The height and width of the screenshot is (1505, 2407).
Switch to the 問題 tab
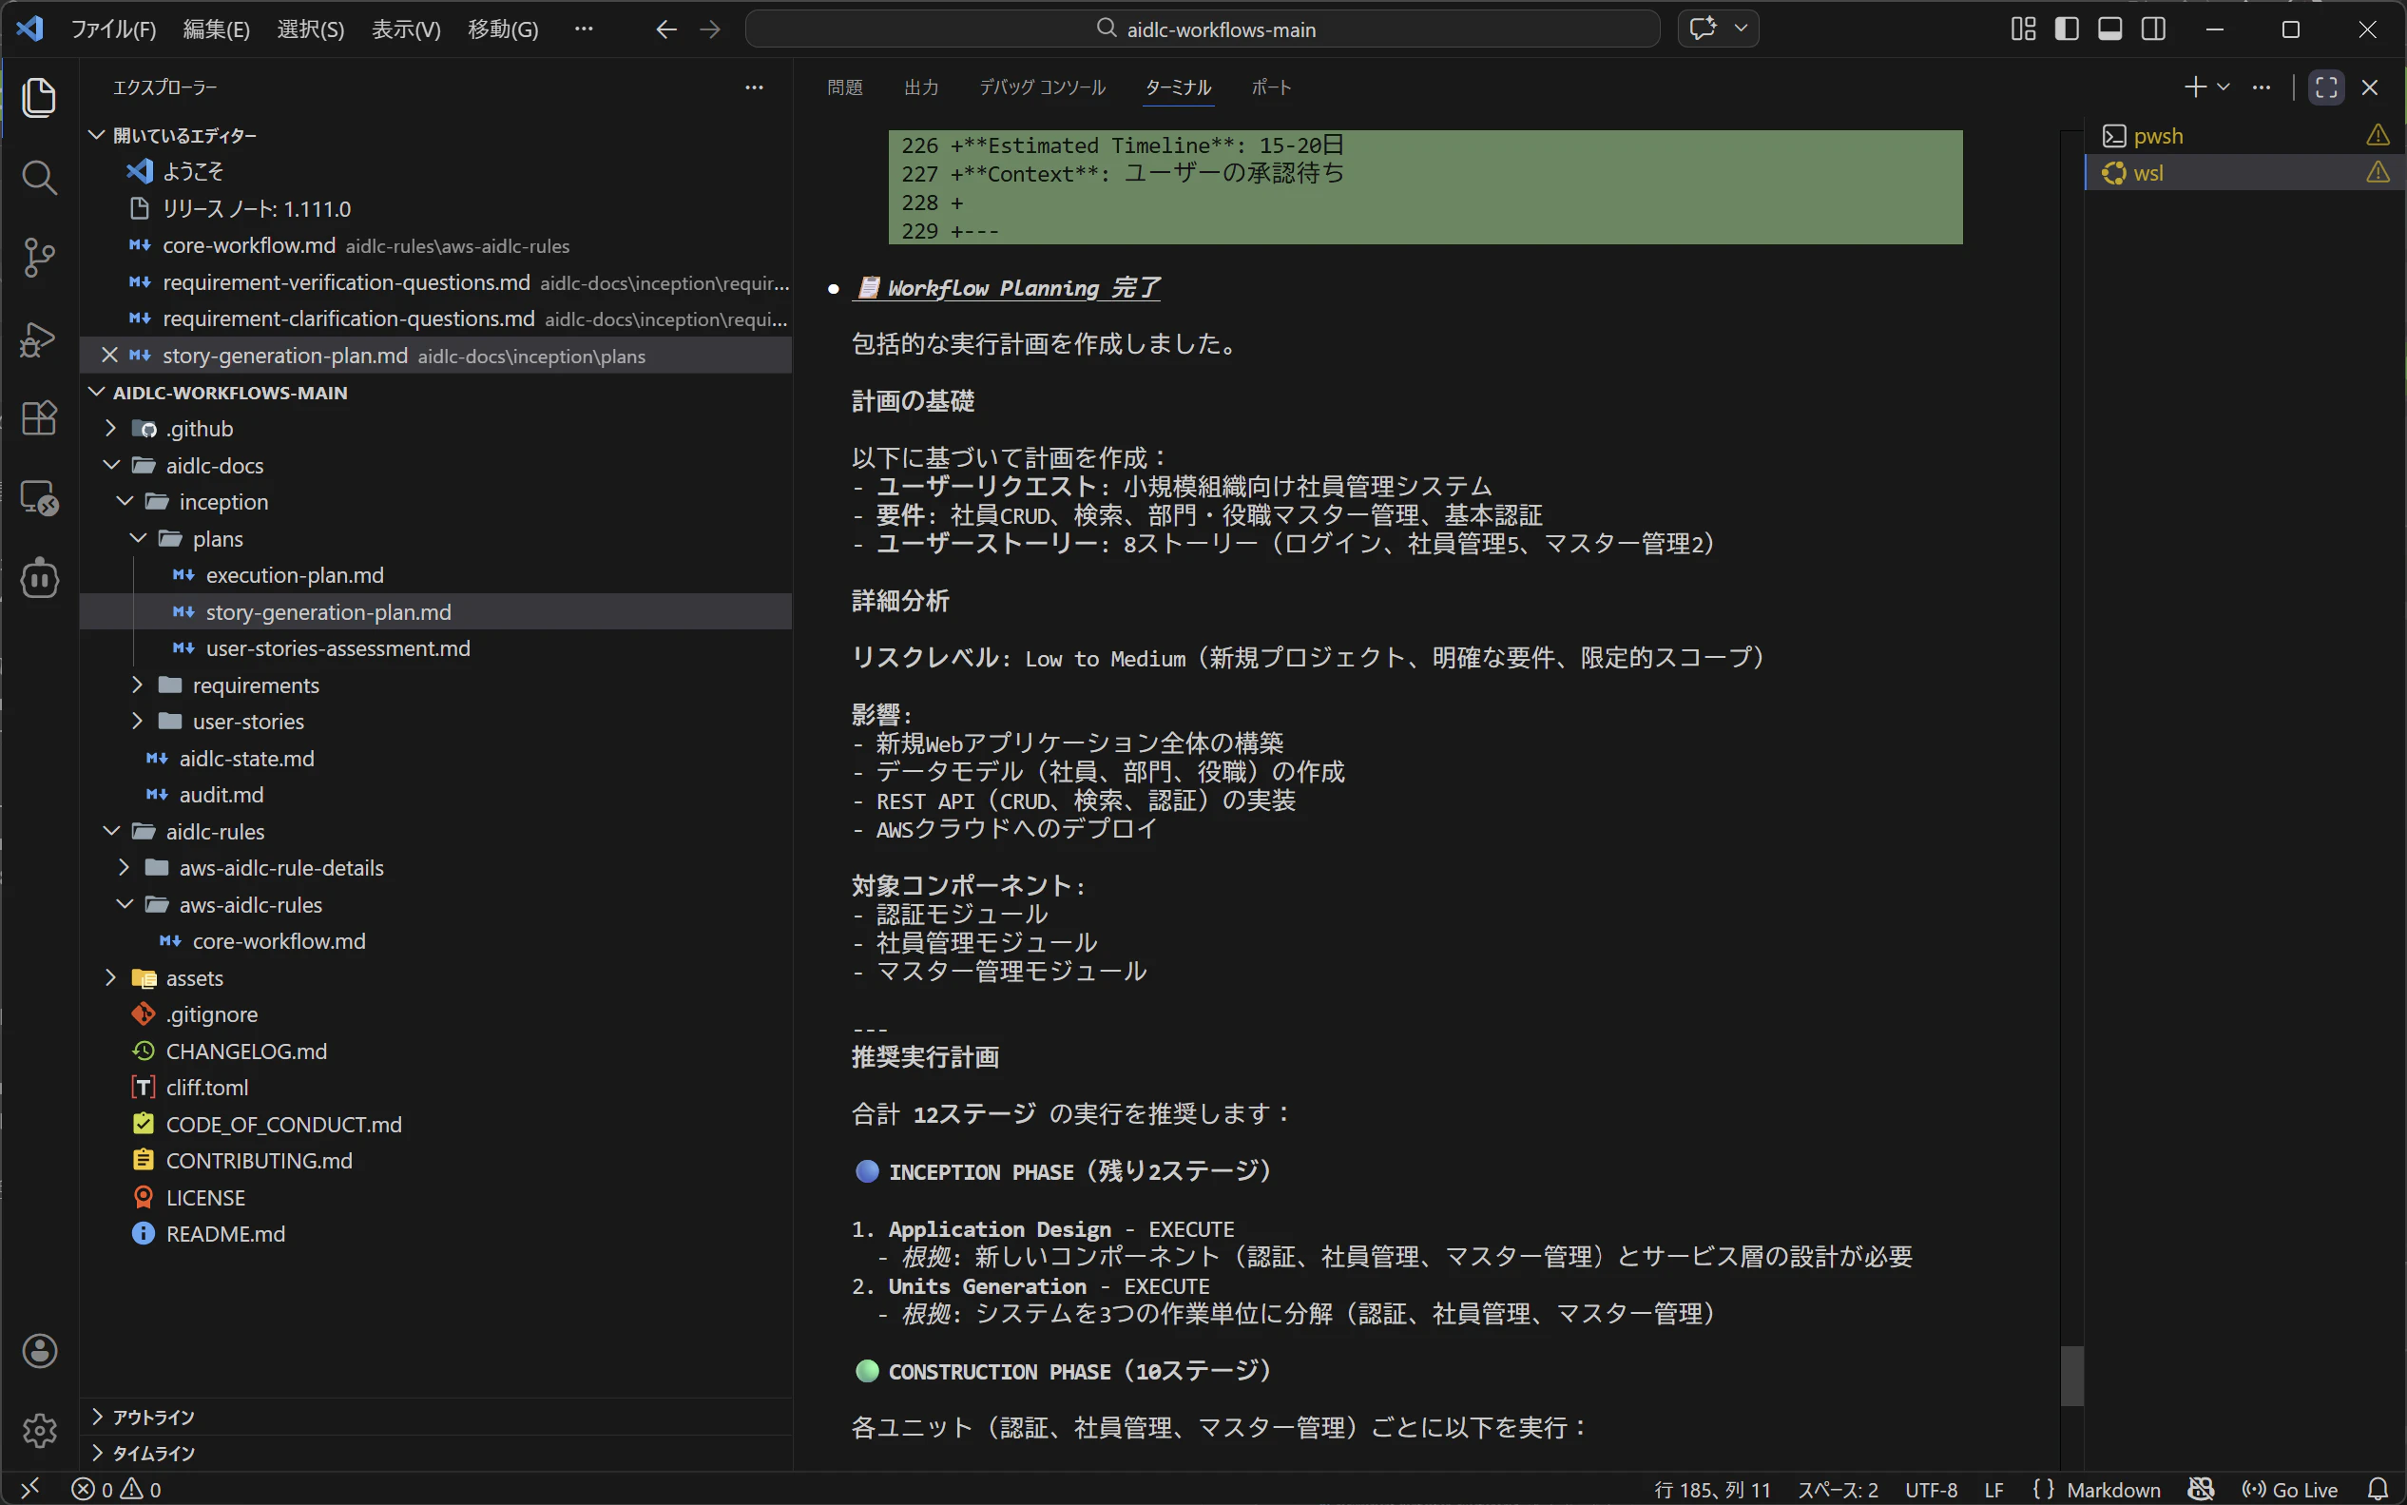pyautogui.click(x=845, y=87)
